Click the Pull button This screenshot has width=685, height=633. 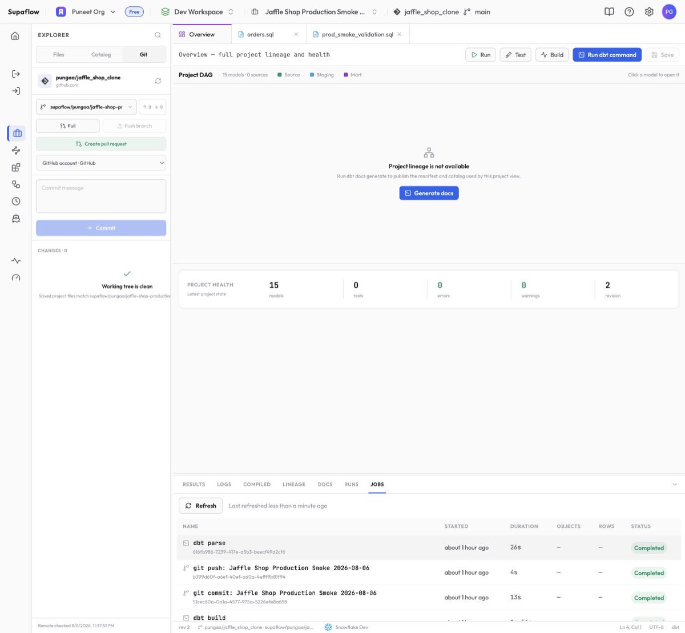coord(68,126)
